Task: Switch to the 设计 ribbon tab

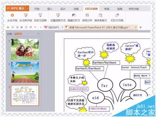Action: [x=63, y=9]
